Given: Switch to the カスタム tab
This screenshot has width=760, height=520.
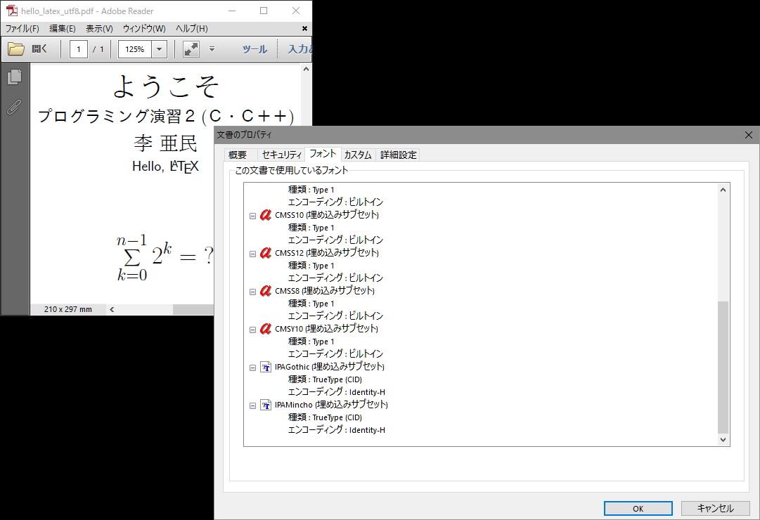Looking at the screenshot, I should coord(358,155).
